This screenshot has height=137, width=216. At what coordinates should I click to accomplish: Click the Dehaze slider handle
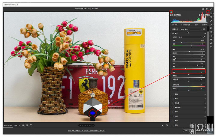[189, 81]
